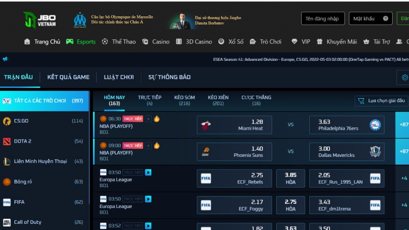Open the Xổ Số lottery menu
The height and width of the screenshot is (230, 409).
coord(231,42)
